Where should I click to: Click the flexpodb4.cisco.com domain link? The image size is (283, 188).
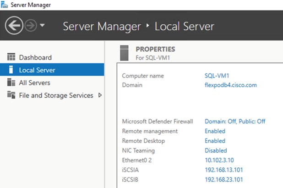(x=231, y=85)
